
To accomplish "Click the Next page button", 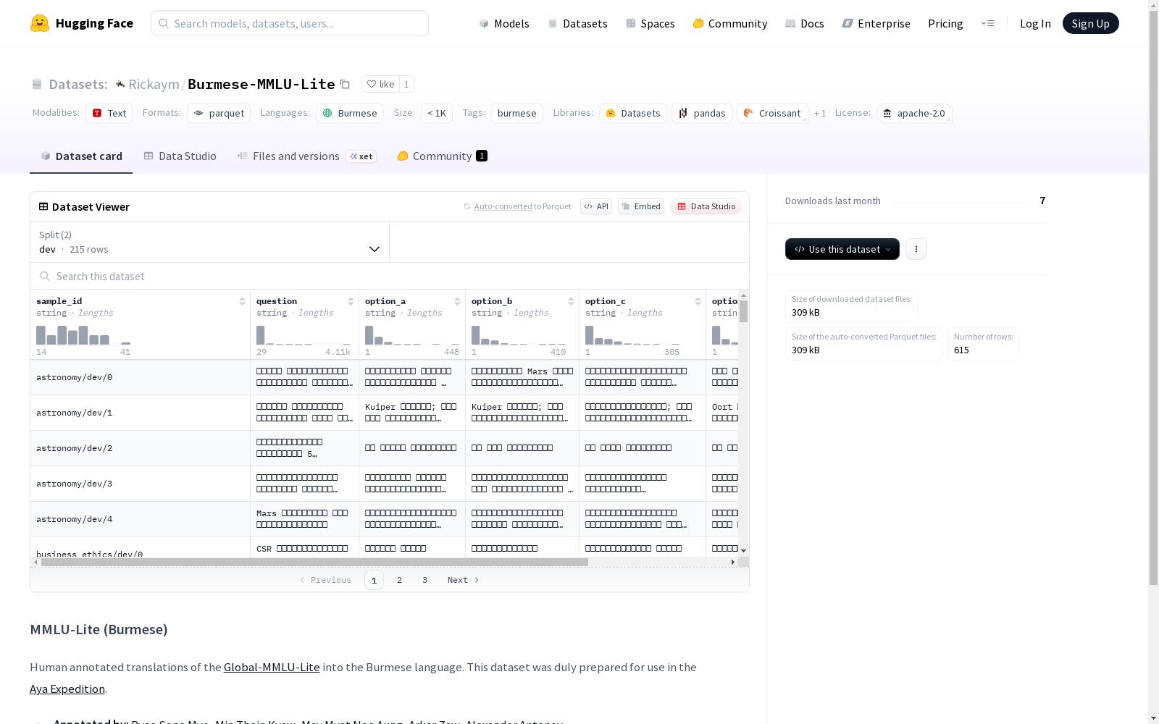I will pos(464,580).
